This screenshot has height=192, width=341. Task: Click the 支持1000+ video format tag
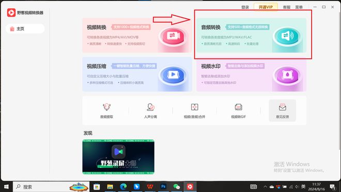click(x=131, y=27)
